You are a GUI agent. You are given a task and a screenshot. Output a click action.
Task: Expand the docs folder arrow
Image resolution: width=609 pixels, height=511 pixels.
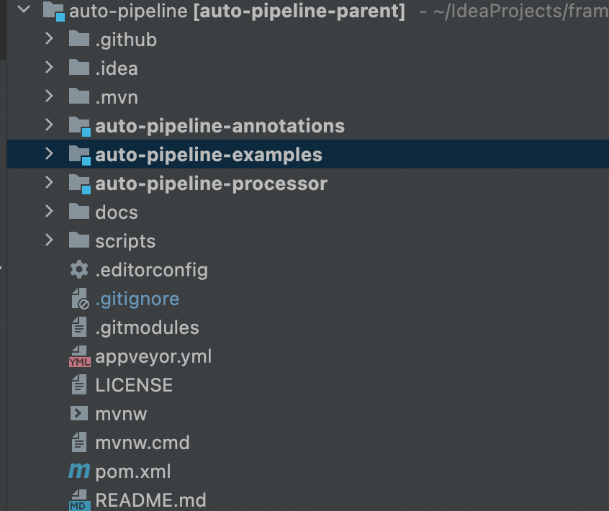[49, 212]
